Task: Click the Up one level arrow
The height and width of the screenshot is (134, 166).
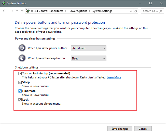Action: coord(22,11)
